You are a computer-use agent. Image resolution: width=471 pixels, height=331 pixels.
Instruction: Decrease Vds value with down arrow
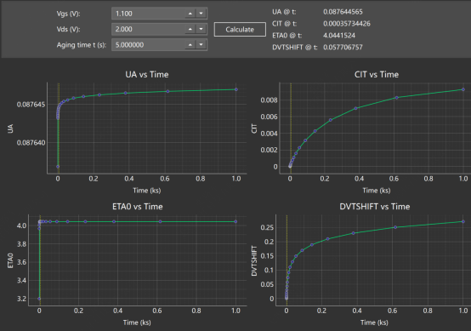tap(201, 29)
